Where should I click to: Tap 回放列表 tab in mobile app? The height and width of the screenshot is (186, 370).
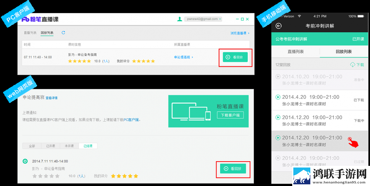344,51
